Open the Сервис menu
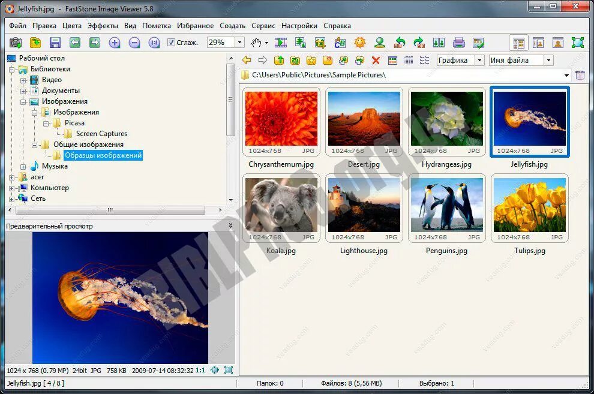The width and height of the screenshot is (594, 394). [263, 26]
